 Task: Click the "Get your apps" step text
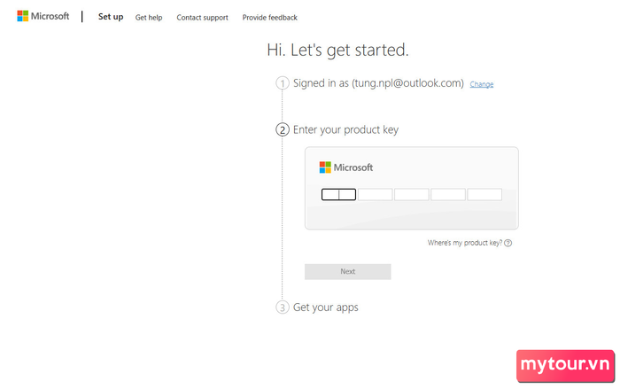(325, 307)
